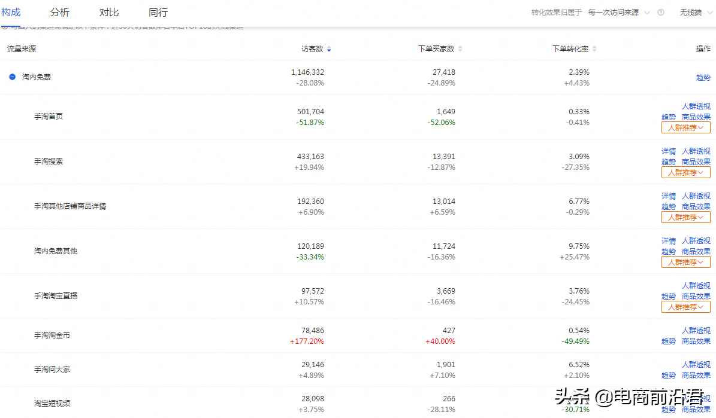Viewport: 716px width, 418px height.
Task: Switch to the 分析 tab
Action: pyautogui.click(x=60, y=13)
